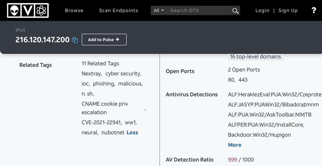
Task: Focus the Search OTX input field
Action: pyautogui.click(x=199, y=10)
